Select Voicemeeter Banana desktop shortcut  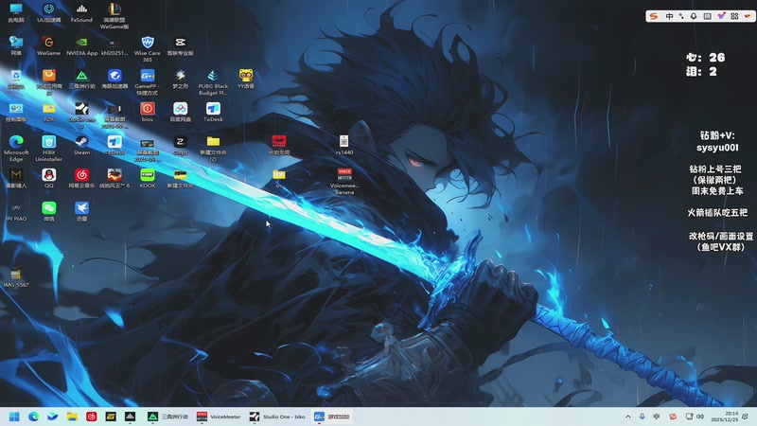tap(344, 181)
